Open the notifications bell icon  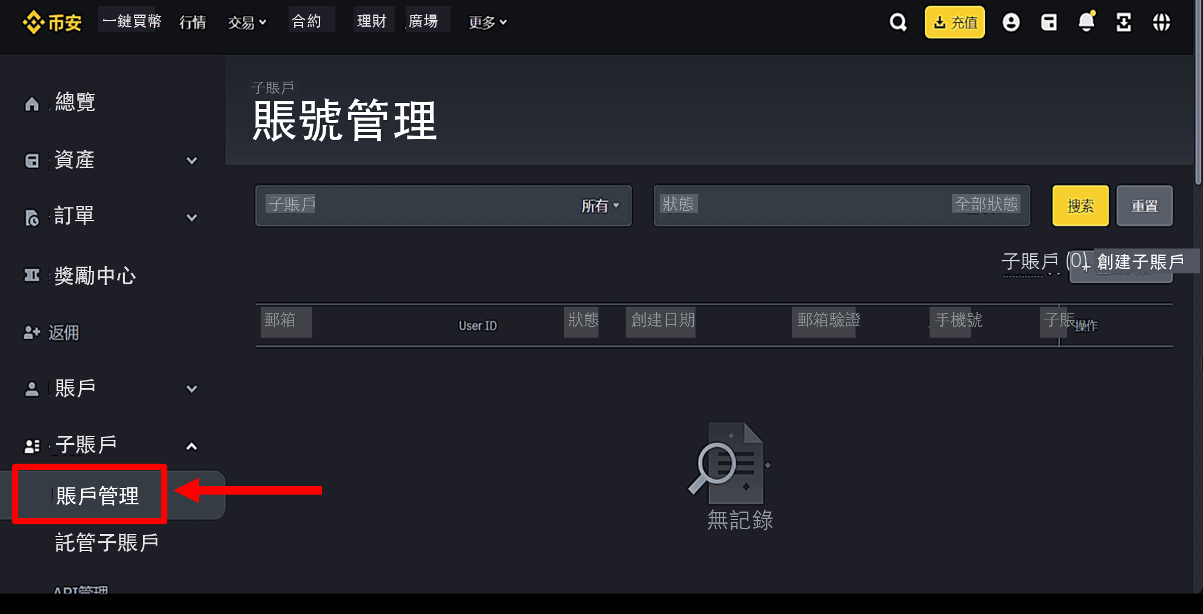coord(1087,22)
